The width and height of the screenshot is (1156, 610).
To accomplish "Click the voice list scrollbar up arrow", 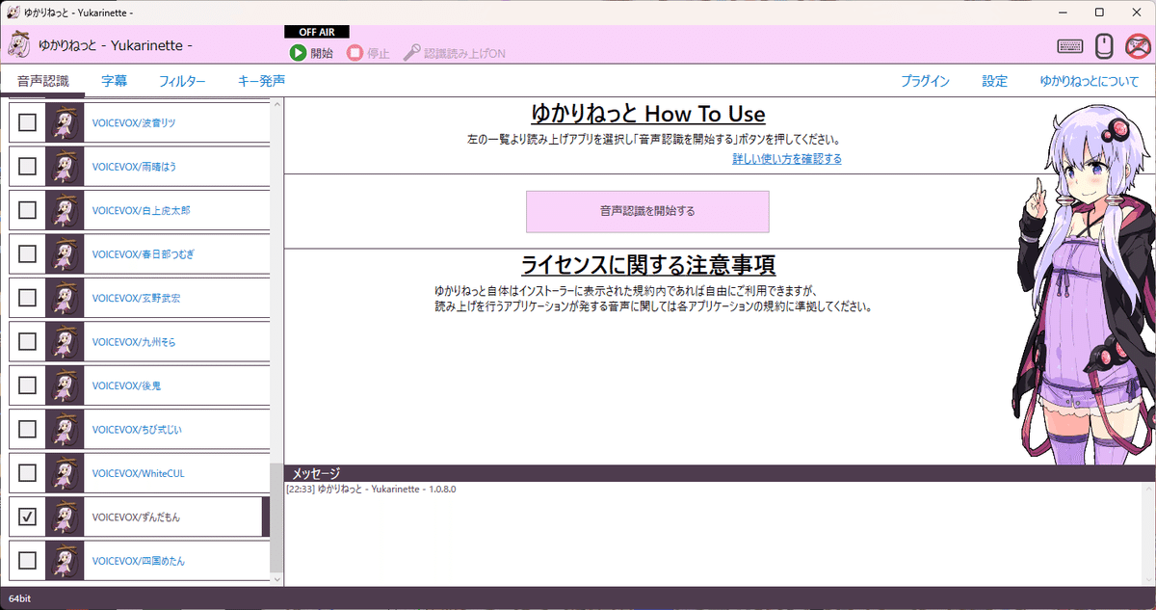I will [276, 103].
